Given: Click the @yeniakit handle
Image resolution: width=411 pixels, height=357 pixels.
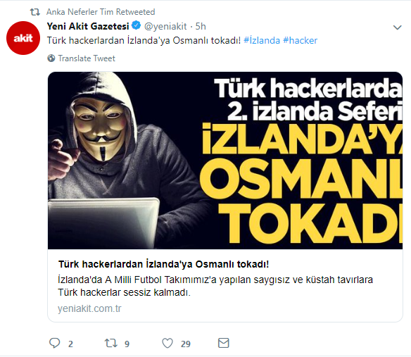Looking at the screenshot, I should 165,26.
